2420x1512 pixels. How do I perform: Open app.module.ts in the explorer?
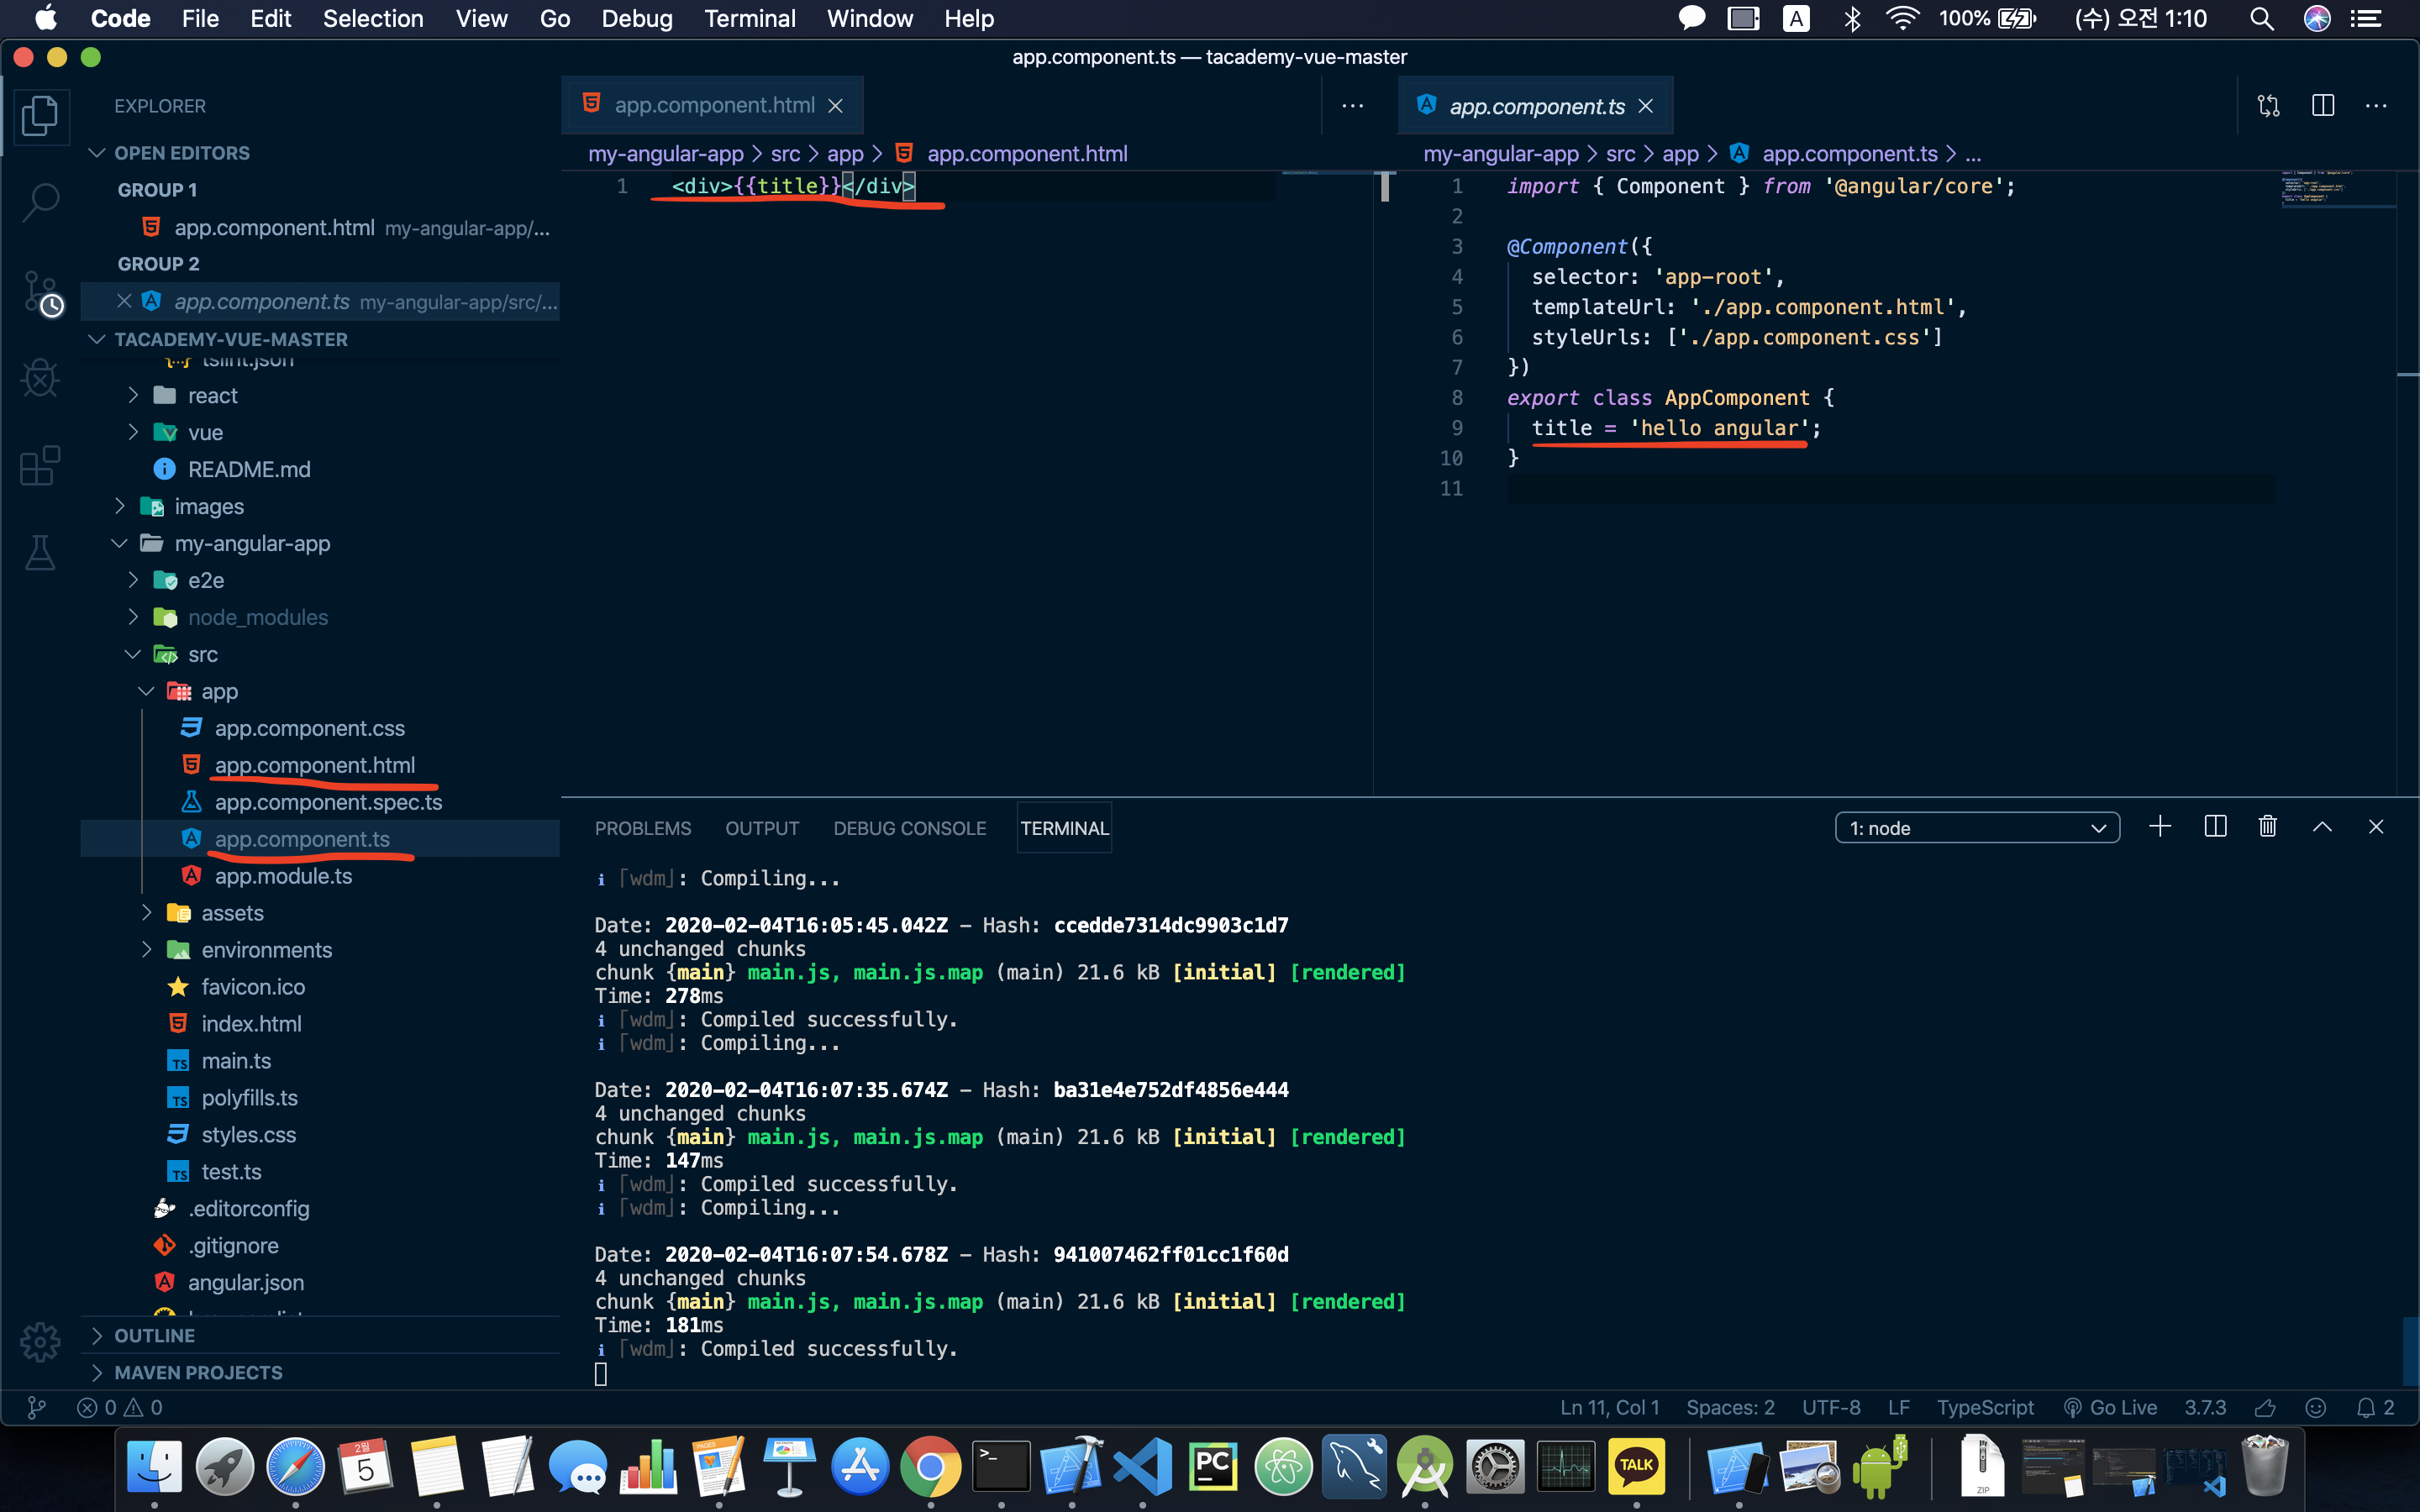pyautogui.click(x=283, y=876)
